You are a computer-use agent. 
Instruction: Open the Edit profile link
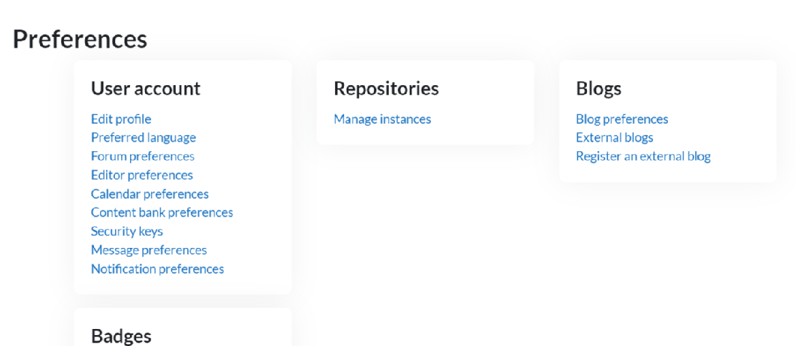coord(121,119)
